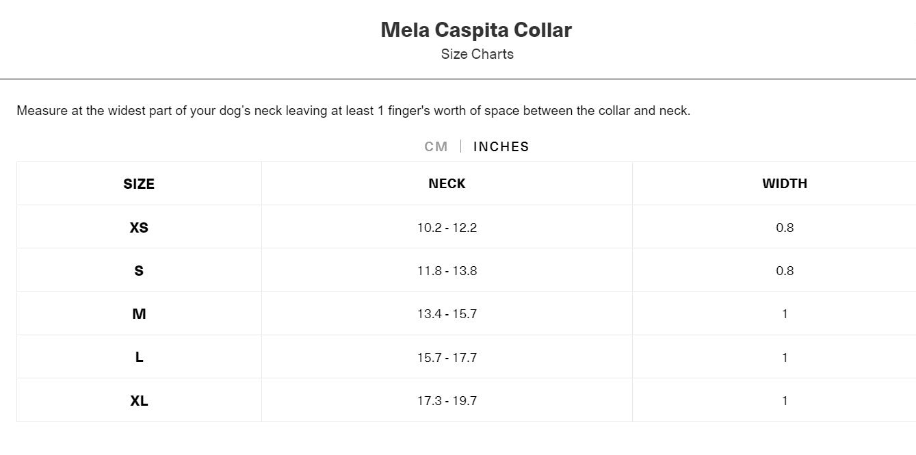Select the XL size row

(x=139, y=400)
